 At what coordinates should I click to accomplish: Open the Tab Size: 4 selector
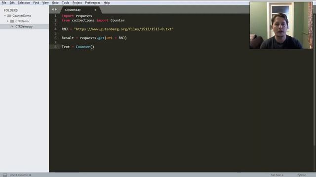[x=277, y=175]
